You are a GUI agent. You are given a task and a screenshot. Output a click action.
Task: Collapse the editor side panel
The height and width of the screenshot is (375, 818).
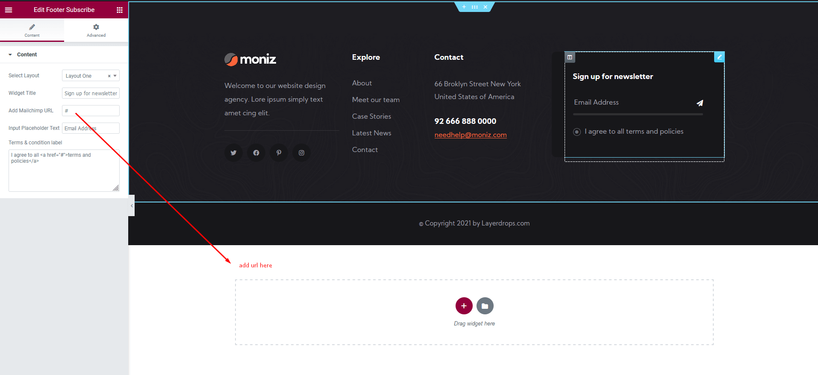tap(132, 206)
